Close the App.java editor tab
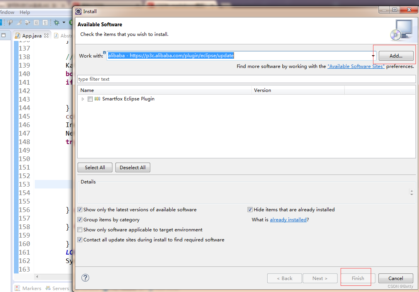Screen dimensions: 419x292 tap(46, 36)
